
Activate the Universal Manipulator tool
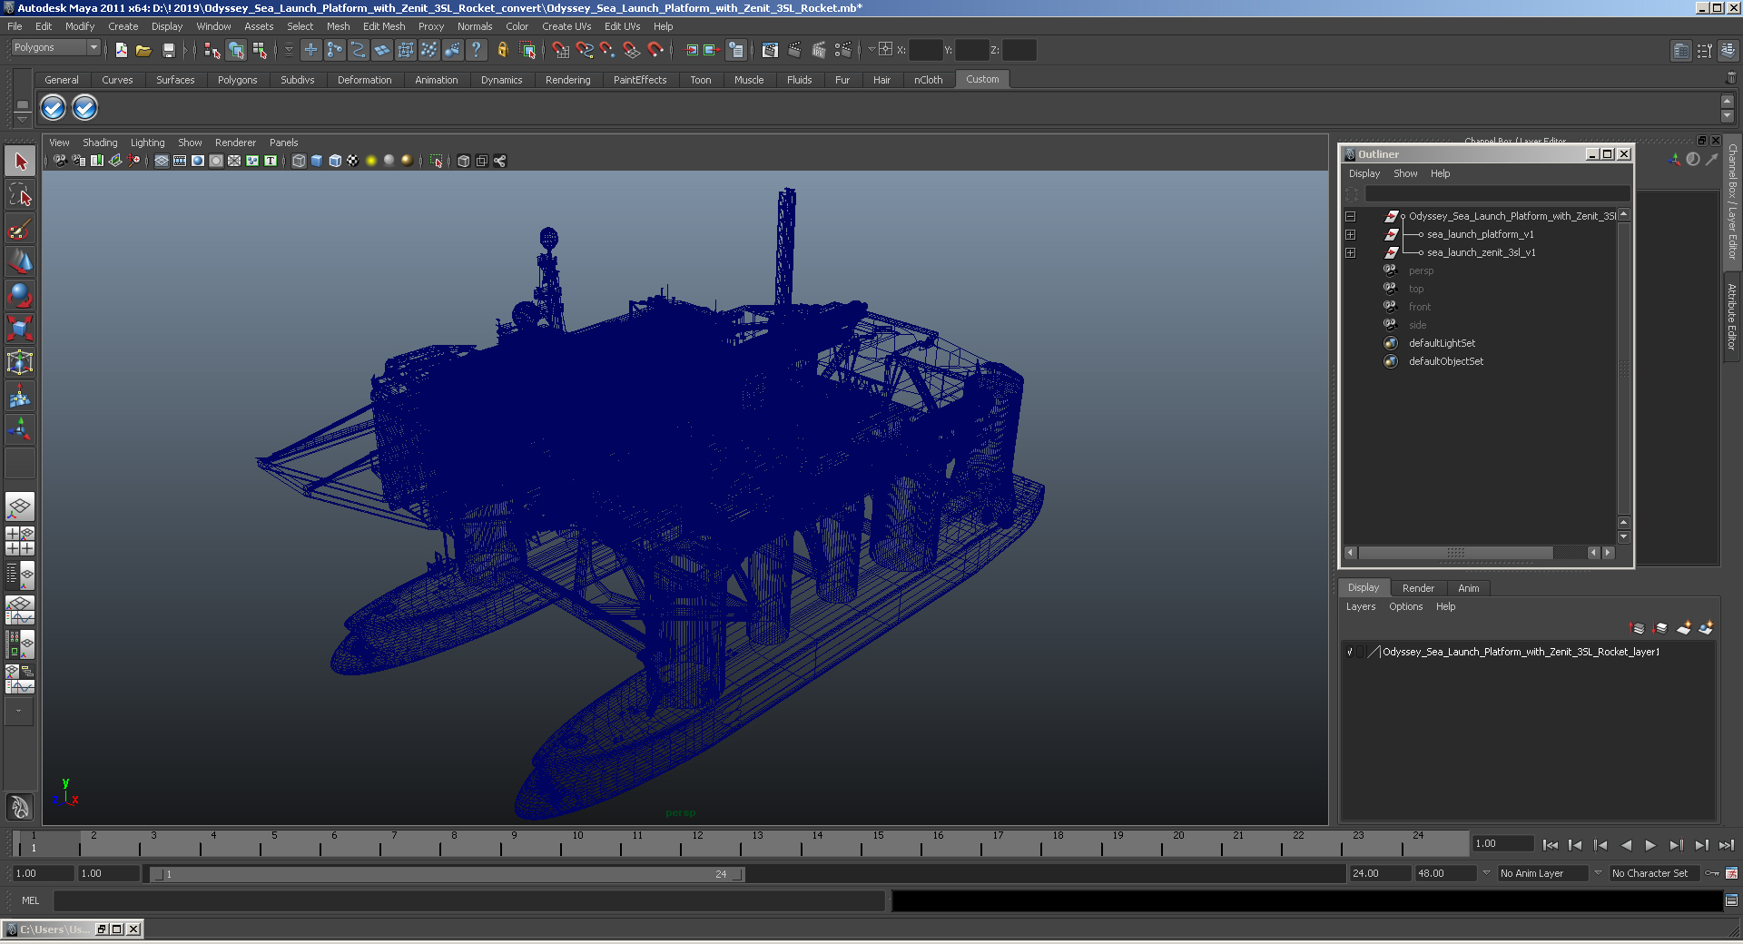point(20,362)
